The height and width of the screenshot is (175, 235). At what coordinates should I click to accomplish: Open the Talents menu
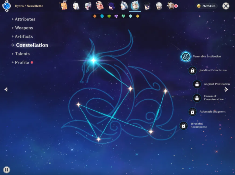22,54
